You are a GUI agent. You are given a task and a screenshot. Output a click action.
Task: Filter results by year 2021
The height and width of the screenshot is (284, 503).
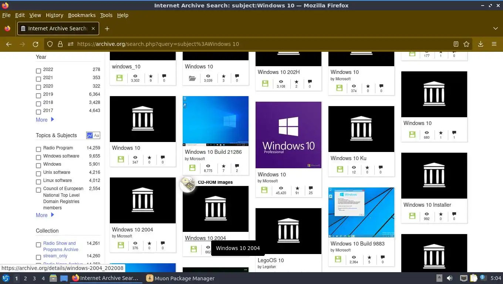coord(38,79)
